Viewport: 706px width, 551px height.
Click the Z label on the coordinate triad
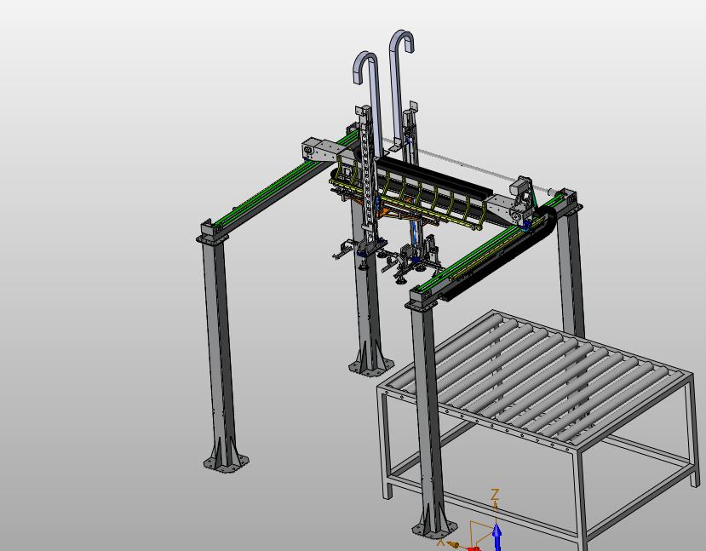pyautogui.click(x=495, y=494)
